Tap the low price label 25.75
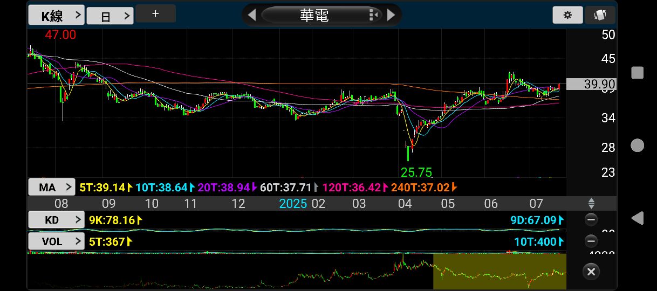 [416, 172]
